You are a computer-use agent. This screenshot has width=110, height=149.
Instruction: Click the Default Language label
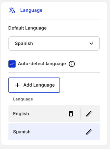28,28
